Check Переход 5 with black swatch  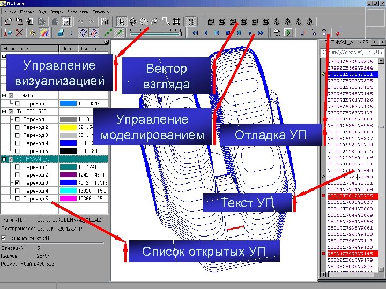(17, 151)
